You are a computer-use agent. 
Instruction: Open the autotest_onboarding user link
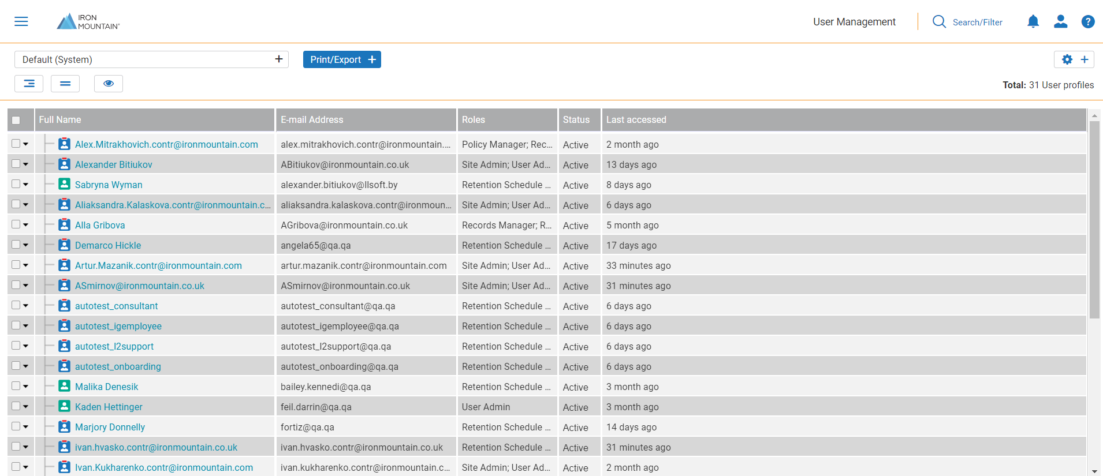pos(118,366)
